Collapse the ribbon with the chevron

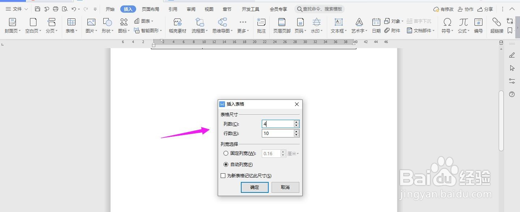(512, 9)
